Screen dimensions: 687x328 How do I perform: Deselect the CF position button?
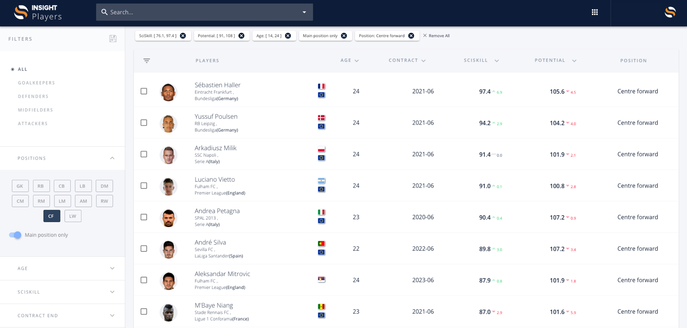coord(52,216)
